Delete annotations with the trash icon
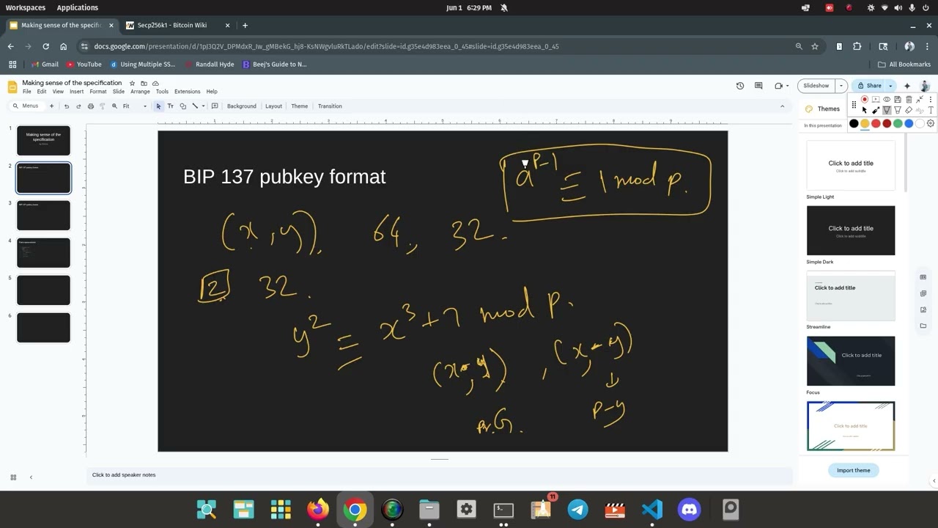Image resolution: width=938 pixels, height=528 pixels. 909,99
